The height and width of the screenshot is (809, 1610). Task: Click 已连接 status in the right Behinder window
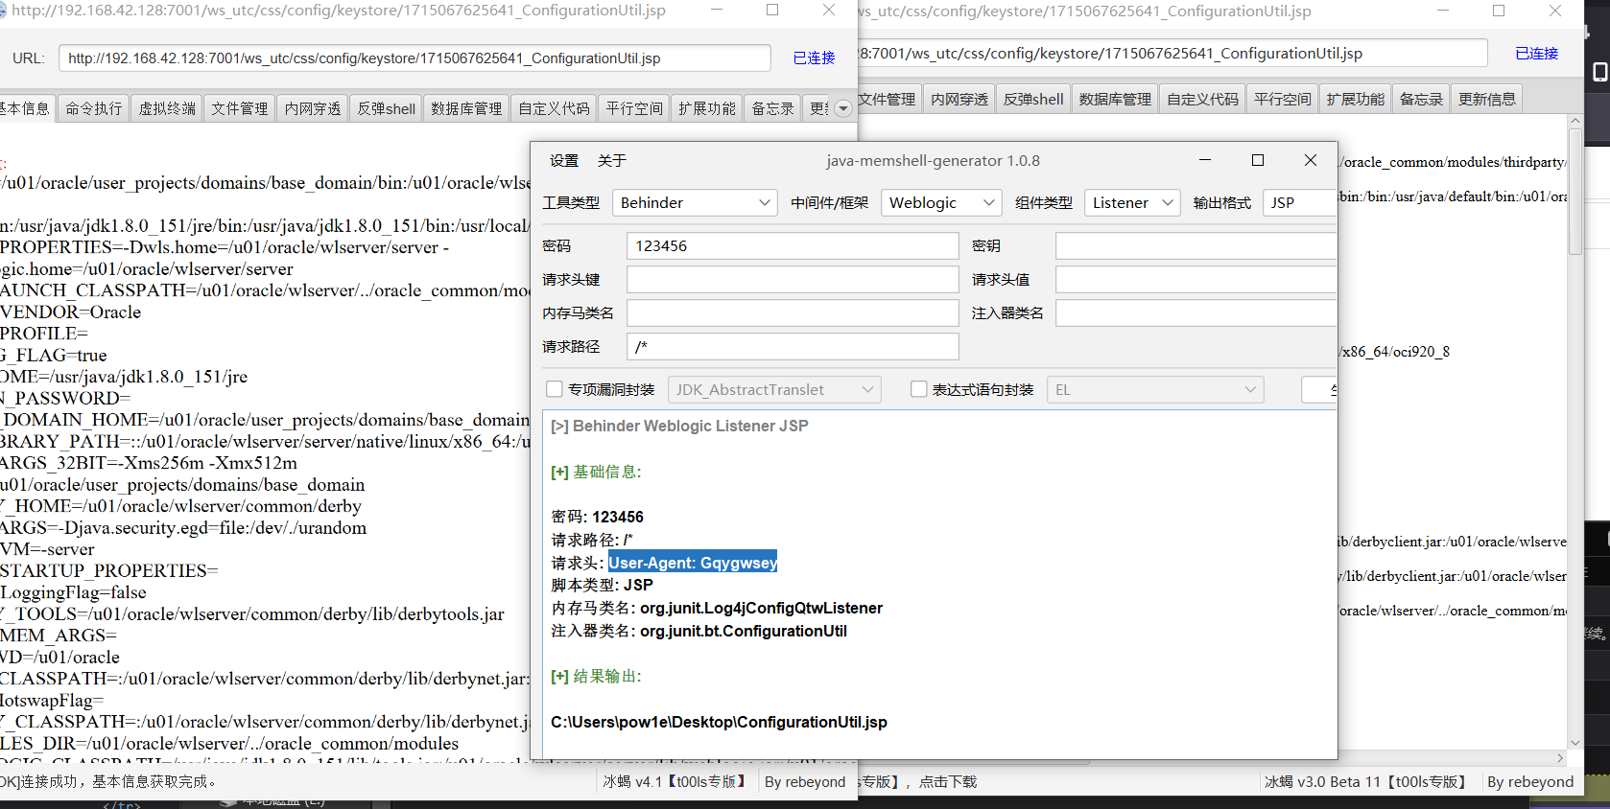pyautogui.click(x=1536, y=53)
